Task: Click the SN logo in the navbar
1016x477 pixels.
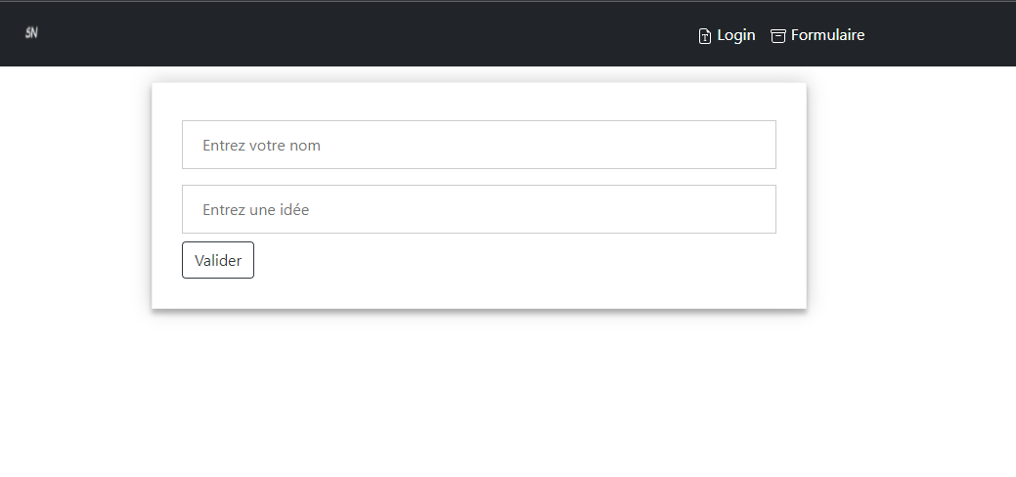Action: pyautogui.click(x=31, y=33)
